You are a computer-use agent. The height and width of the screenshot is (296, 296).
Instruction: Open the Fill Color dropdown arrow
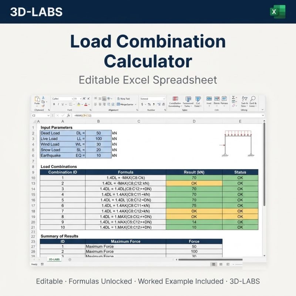(82, 104)
